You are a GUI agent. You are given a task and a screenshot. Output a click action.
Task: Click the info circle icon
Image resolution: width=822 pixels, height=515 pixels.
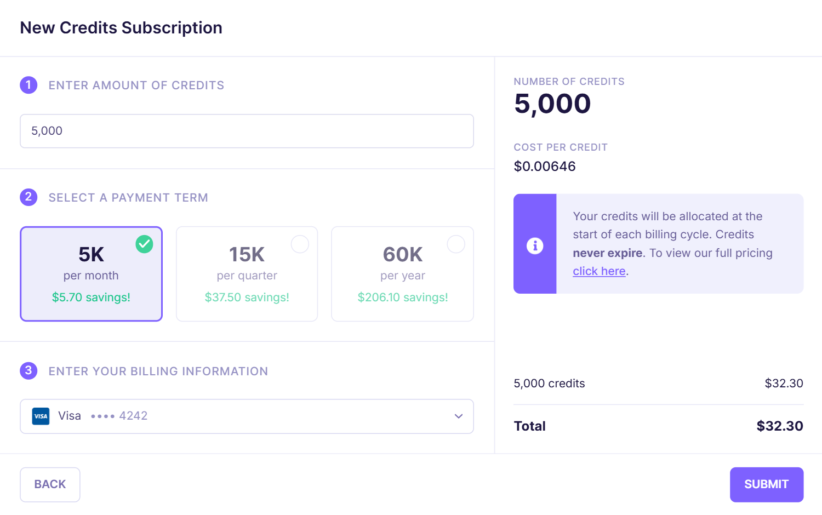click(x=535, y=245)
